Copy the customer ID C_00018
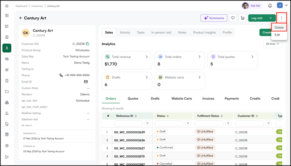This screenshot has height=166, width=291. pyautogui.click(x=88, y=44)
